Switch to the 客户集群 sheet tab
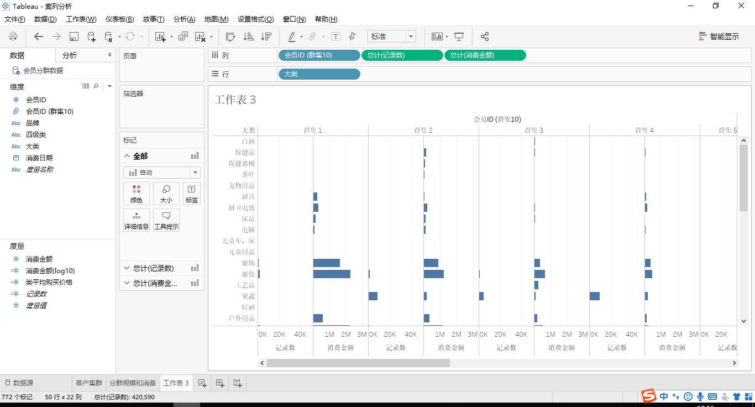Viewport: 755px width, 407px height. tap(88, 383)
